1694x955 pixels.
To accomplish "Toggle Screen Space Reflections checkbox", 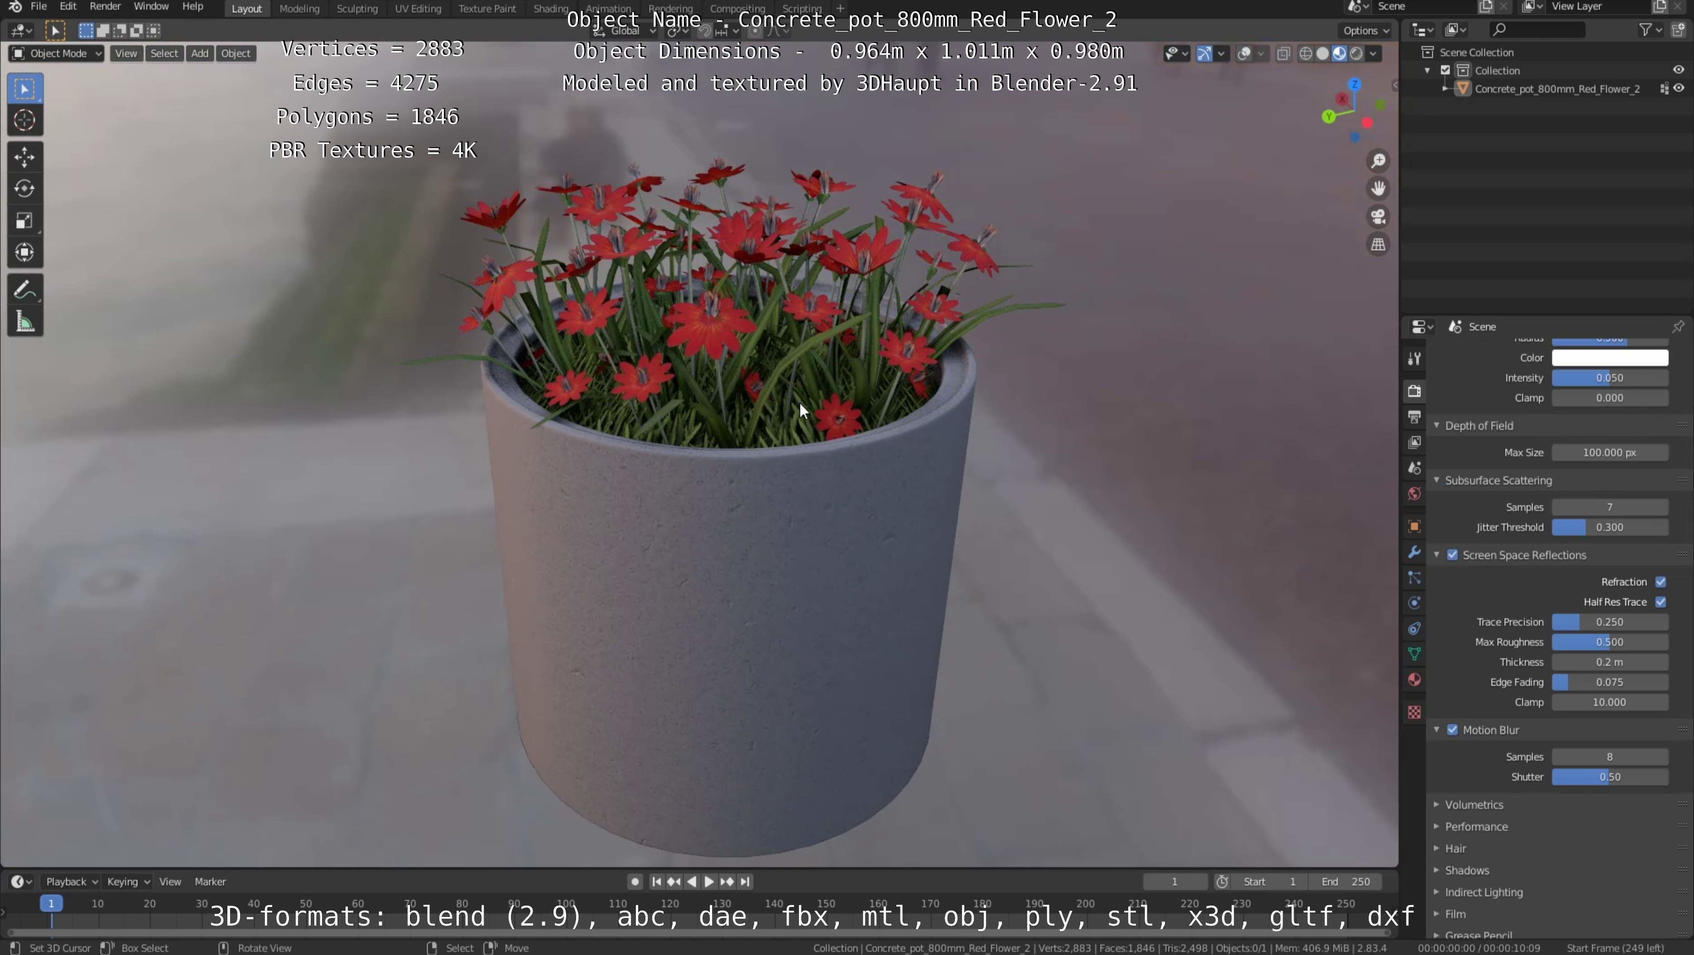I will coord(1453,556).
